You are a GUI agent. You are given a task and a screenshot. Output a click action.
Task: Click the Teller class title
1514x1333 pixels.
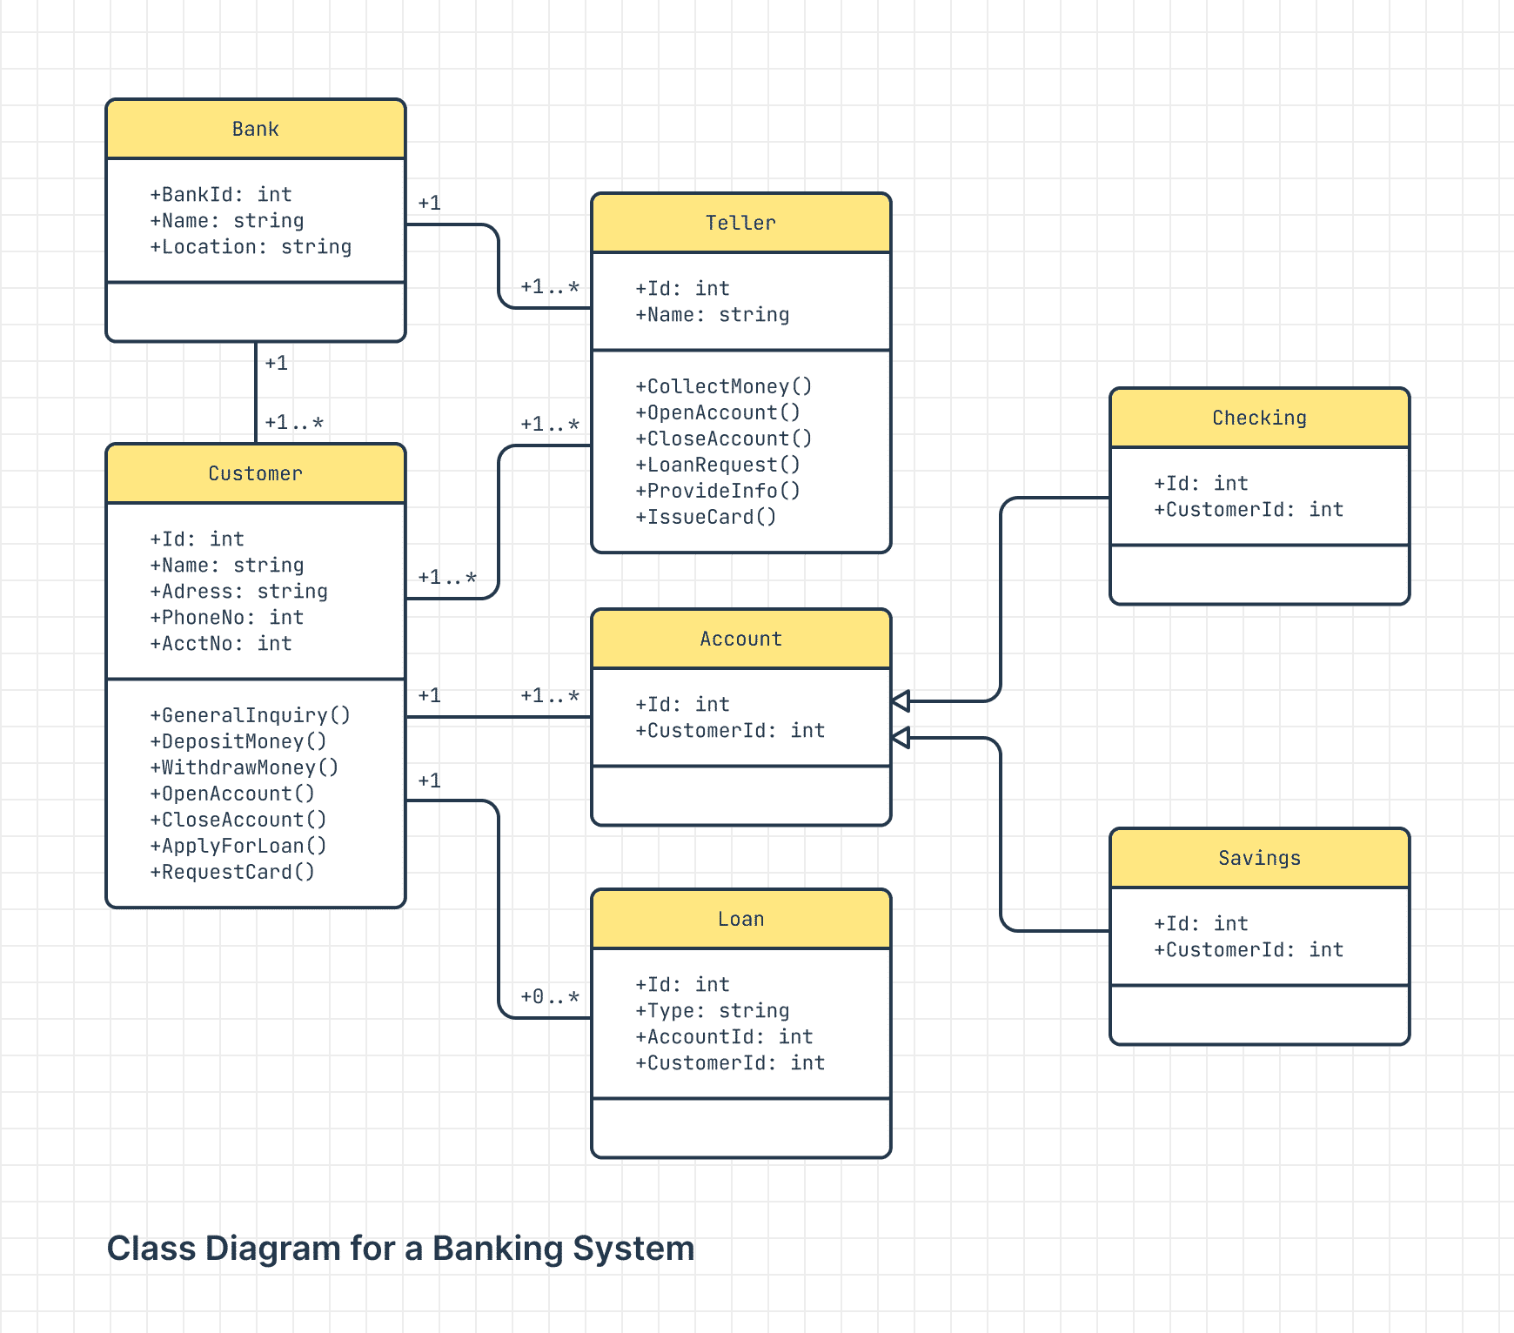point(740,223)
